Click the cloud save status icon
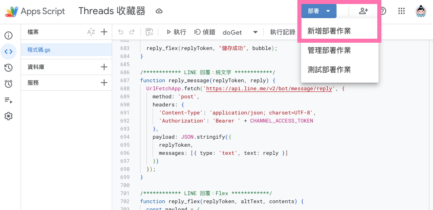Viewport: 433px width, 210px height. (159, 11)
